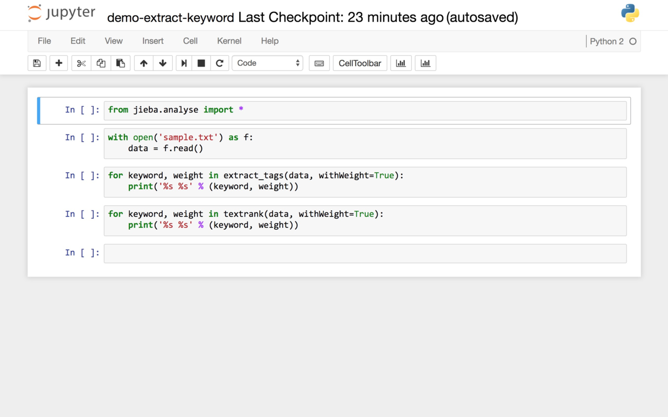Insert a new cell with plus icon
668x417 pixels.
[59, 63]
